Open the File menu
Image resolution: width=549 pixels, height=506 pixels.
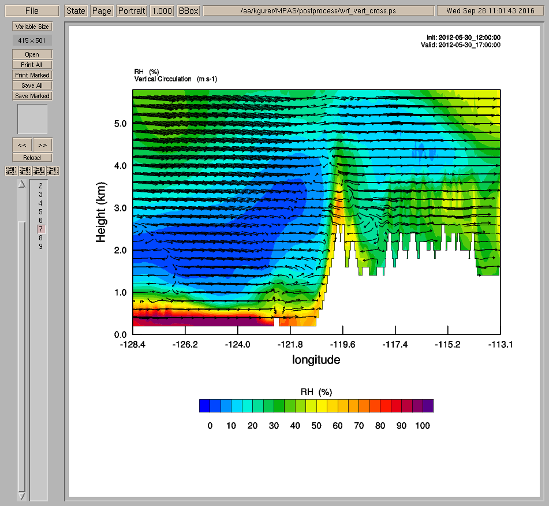tap(32, 11)
